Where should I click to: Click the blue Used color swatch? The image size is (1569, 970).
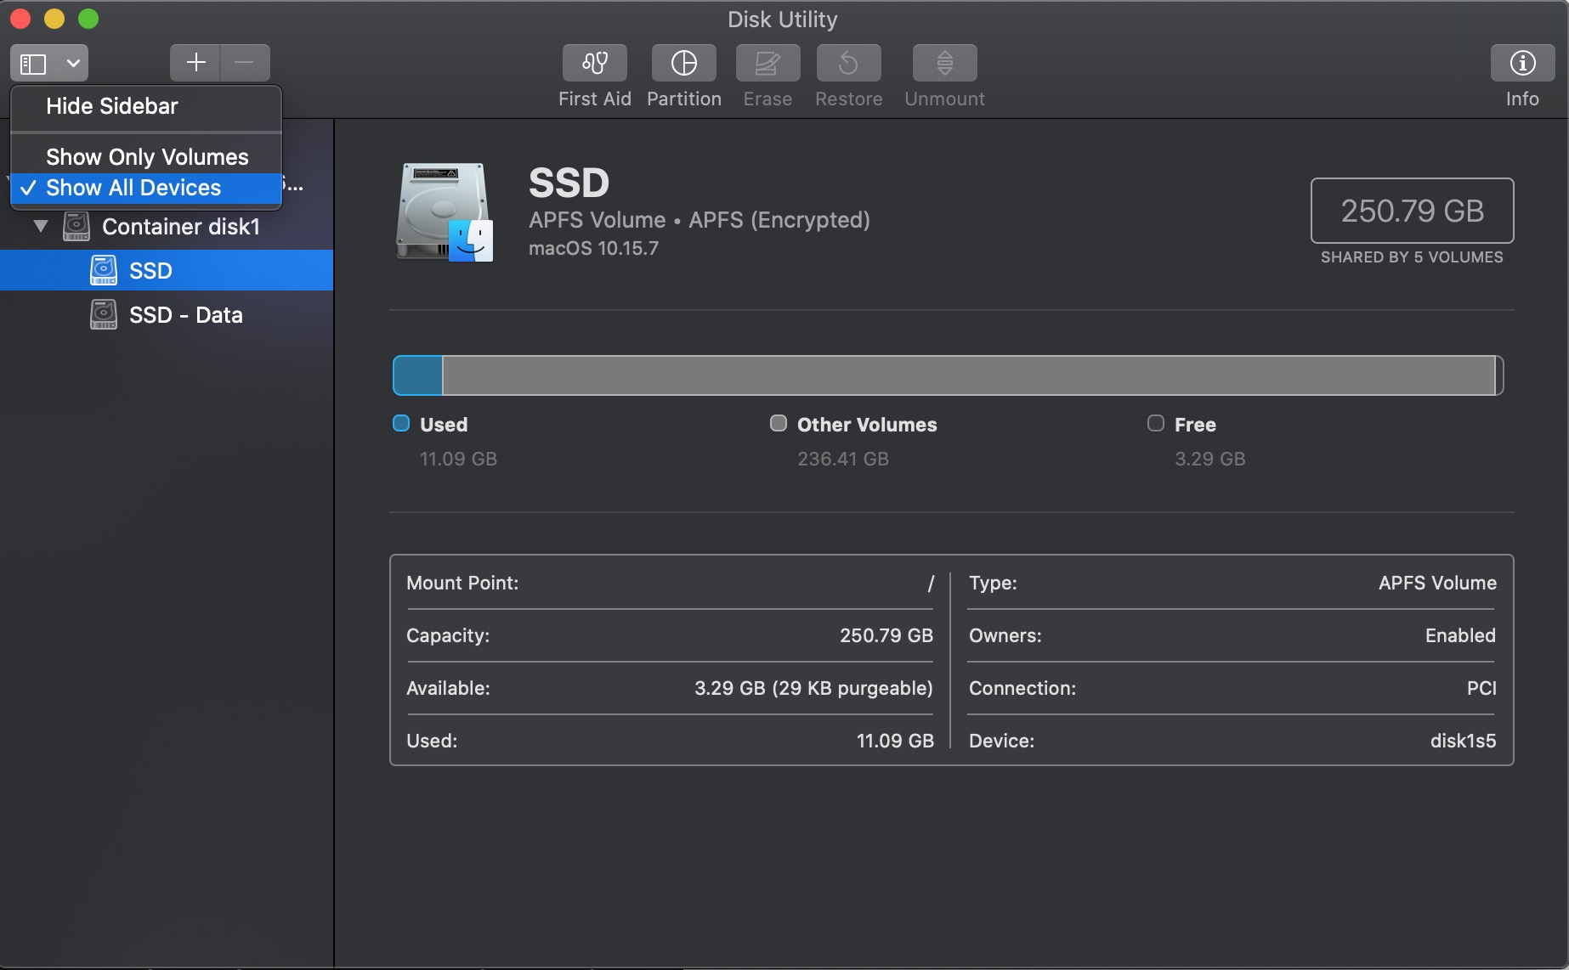click(401, 423)
